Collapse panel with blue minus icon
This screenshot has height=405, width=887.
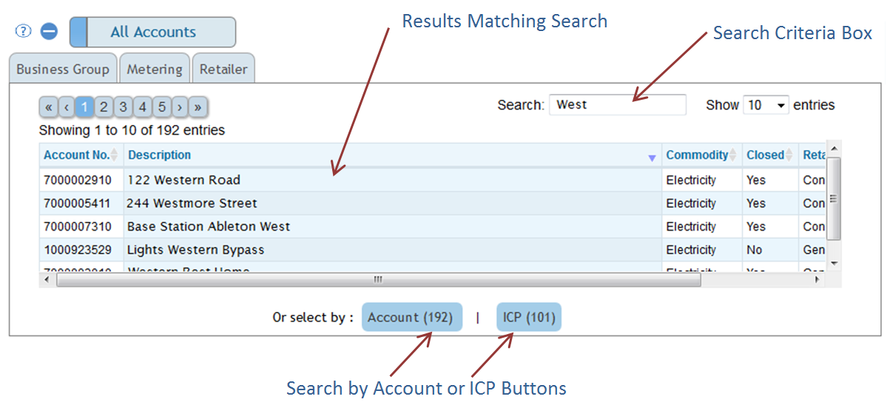pos(49,32)
